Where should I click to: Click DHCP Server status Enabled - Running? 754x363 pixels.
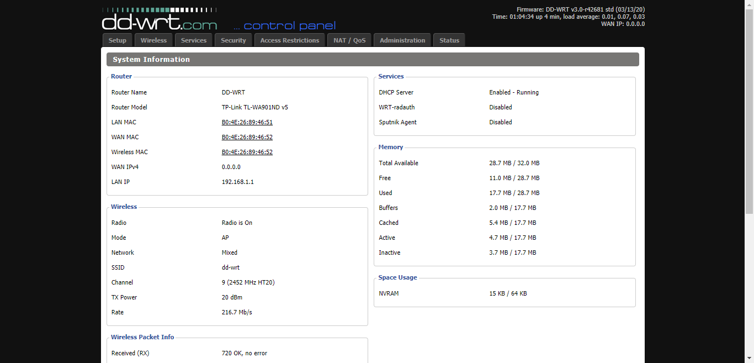tap(514, 92)
